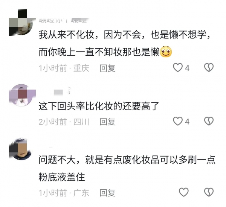Click the smiley emoji in first comment

[x=166, y=52]
